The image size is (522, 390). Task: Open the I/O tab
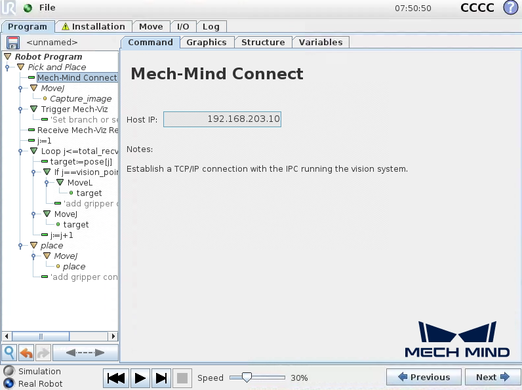coord(183,27)
